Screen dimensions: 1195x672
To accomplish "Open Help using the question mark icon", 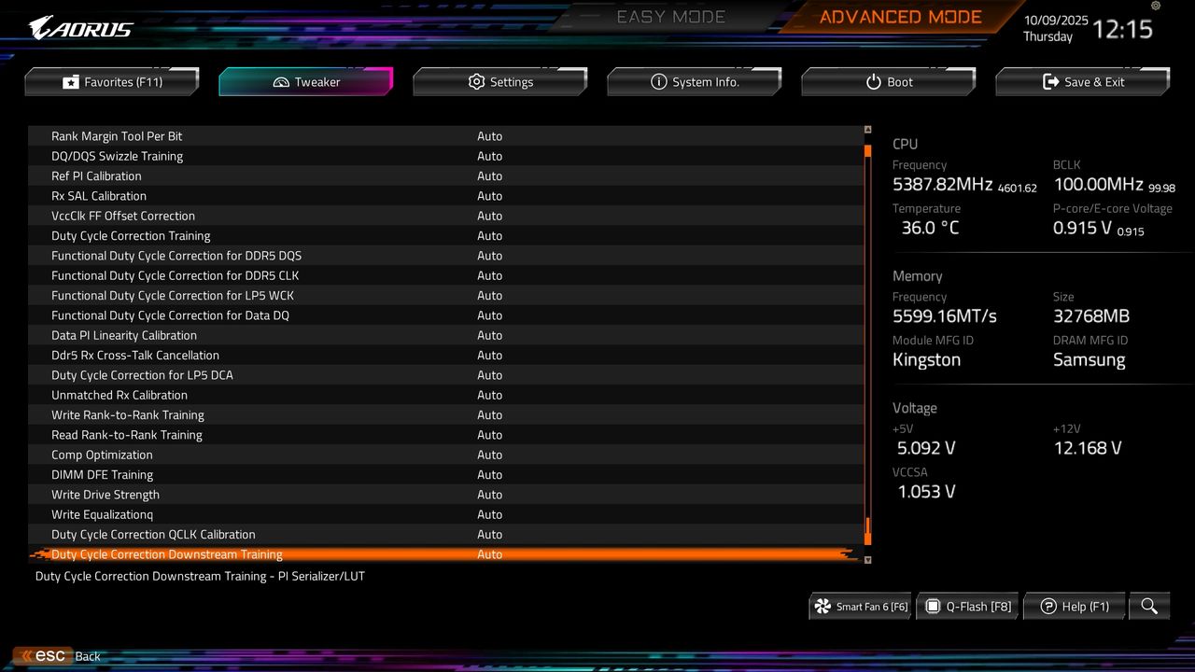I will point(1050,606).
